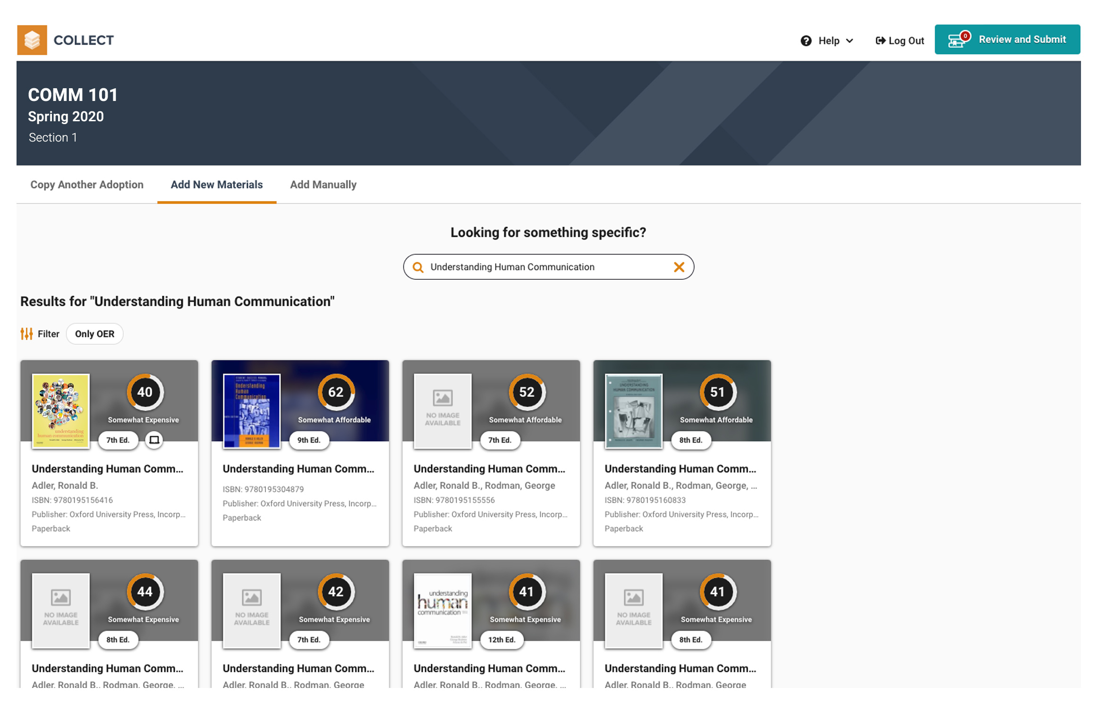The width and height of the screenshot is (1098, 704).
Task: Clear the search with the orange X
Action: [x=679, y=267]
